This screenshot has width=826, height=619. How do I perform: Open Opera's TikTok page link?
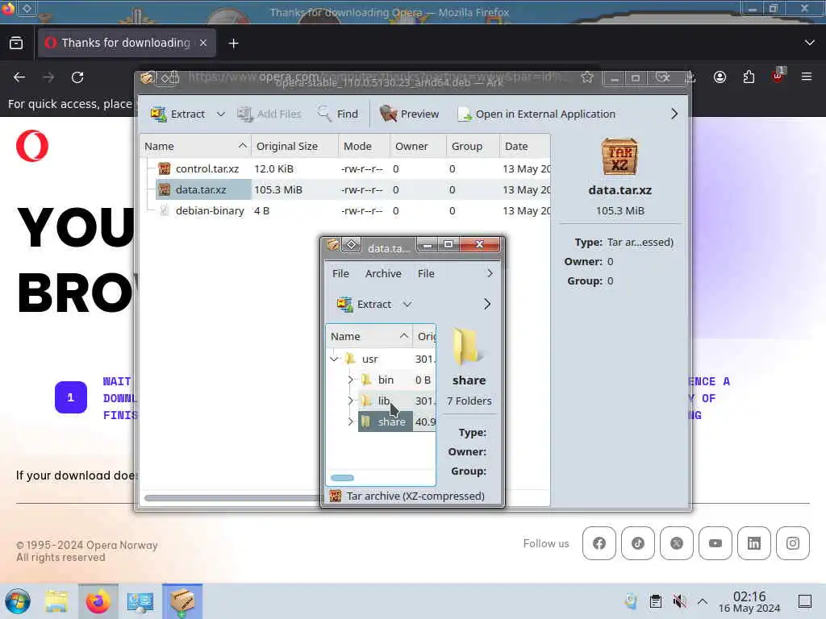(638, 543)
